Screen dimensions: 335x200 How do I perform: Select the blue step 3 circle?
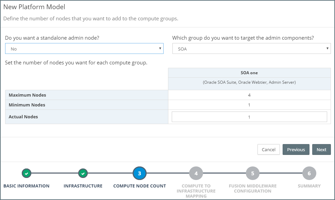pyautogui.click(x=139, y=173)
